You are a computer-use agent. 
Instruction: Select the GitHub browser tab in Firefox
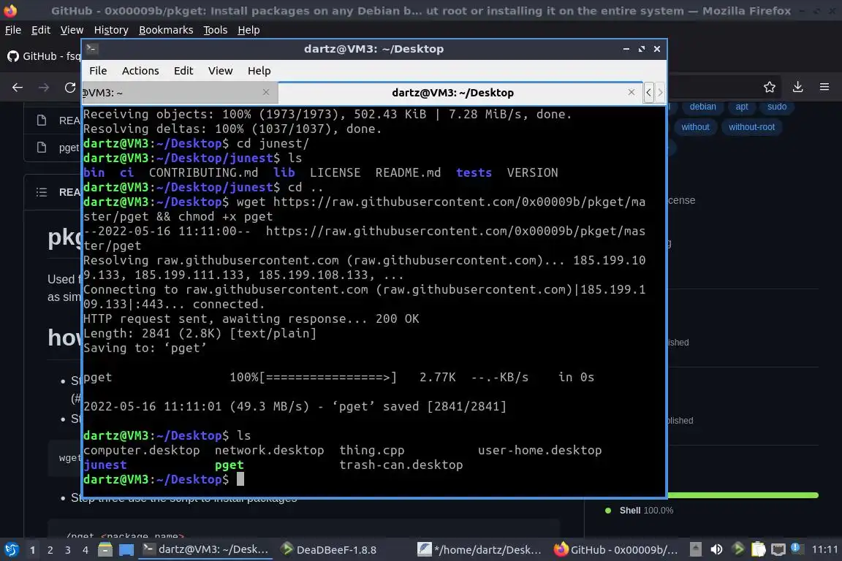pyautogui.click(x=43, y=56)
